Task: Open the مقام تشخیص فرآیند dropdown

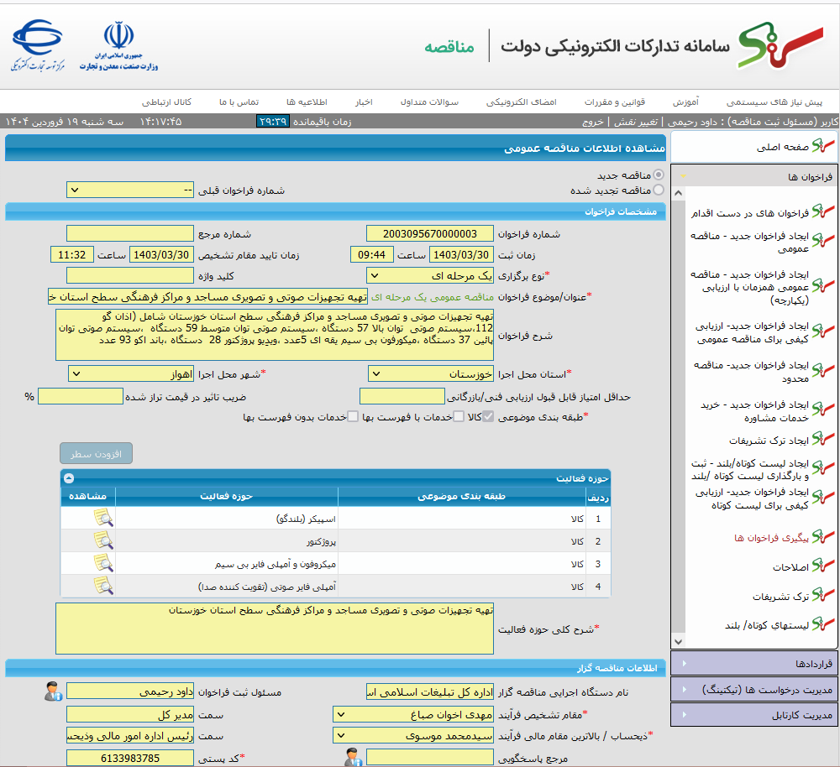Action: [x=413, y=714]
